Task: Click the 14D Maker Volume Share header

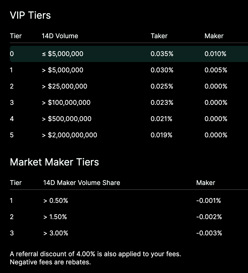Action: [x=81, y=183]
